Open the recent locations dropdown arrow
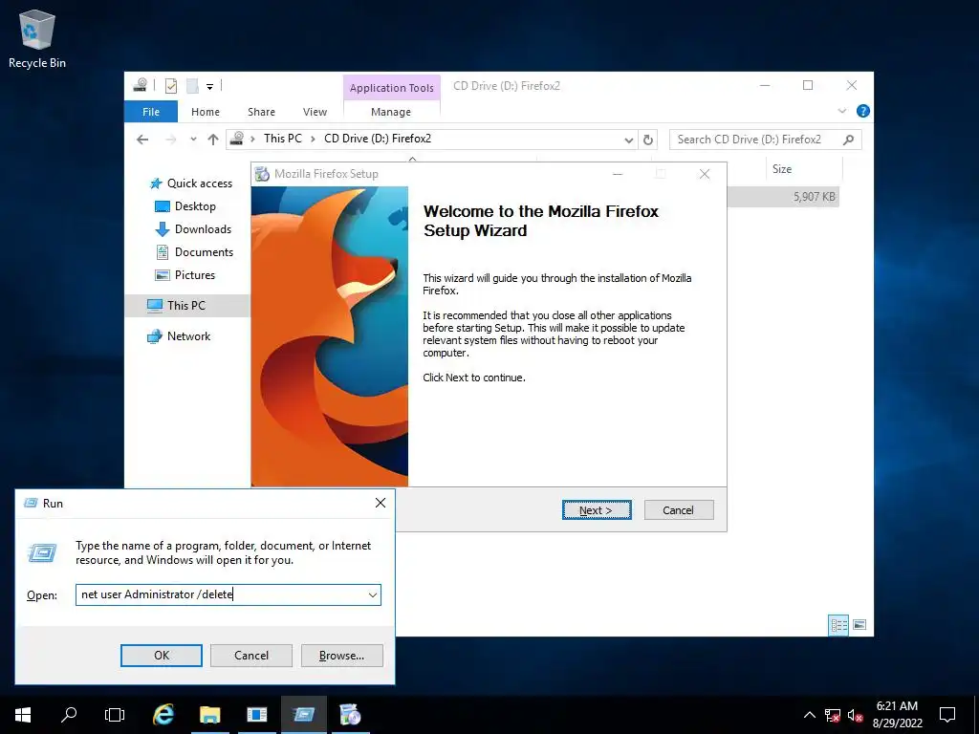The image size is (979, 734). click(193, 140)
